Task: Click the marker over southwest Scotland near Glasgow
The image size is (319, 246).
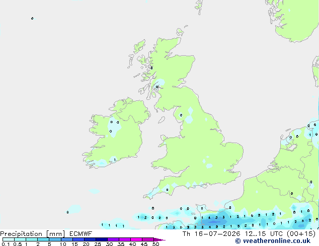Action: pyautogui.click(x=157, y=87)
